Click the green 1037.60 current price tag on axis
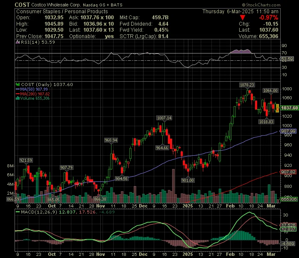Image resolution: width=299 pixels, height=258 pixels. point(290,108)
